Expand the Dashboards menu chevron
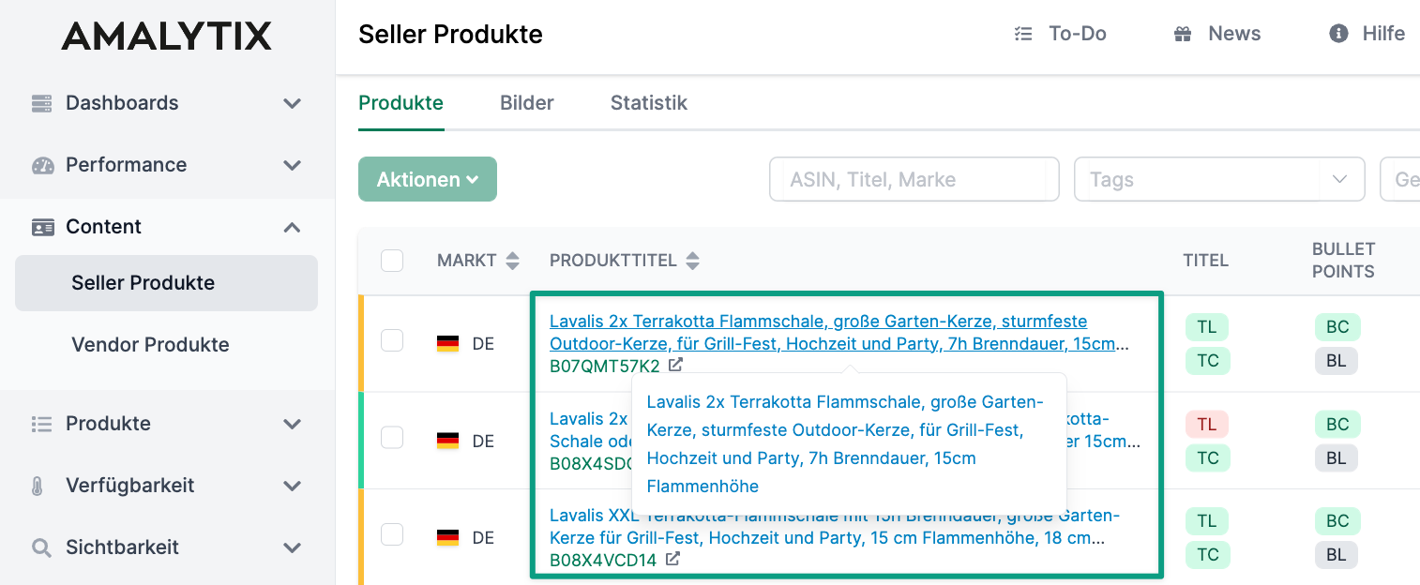This screenshot has height=585, width=1420. (293, 103)
